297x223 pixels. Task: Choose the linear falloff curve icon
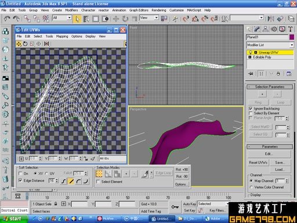point(71,181)
